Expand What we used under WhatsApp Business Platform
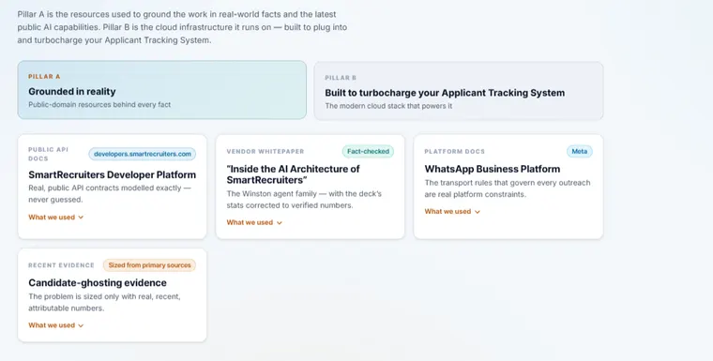Screen dimensions: 713x361 [x=452, y=211]
